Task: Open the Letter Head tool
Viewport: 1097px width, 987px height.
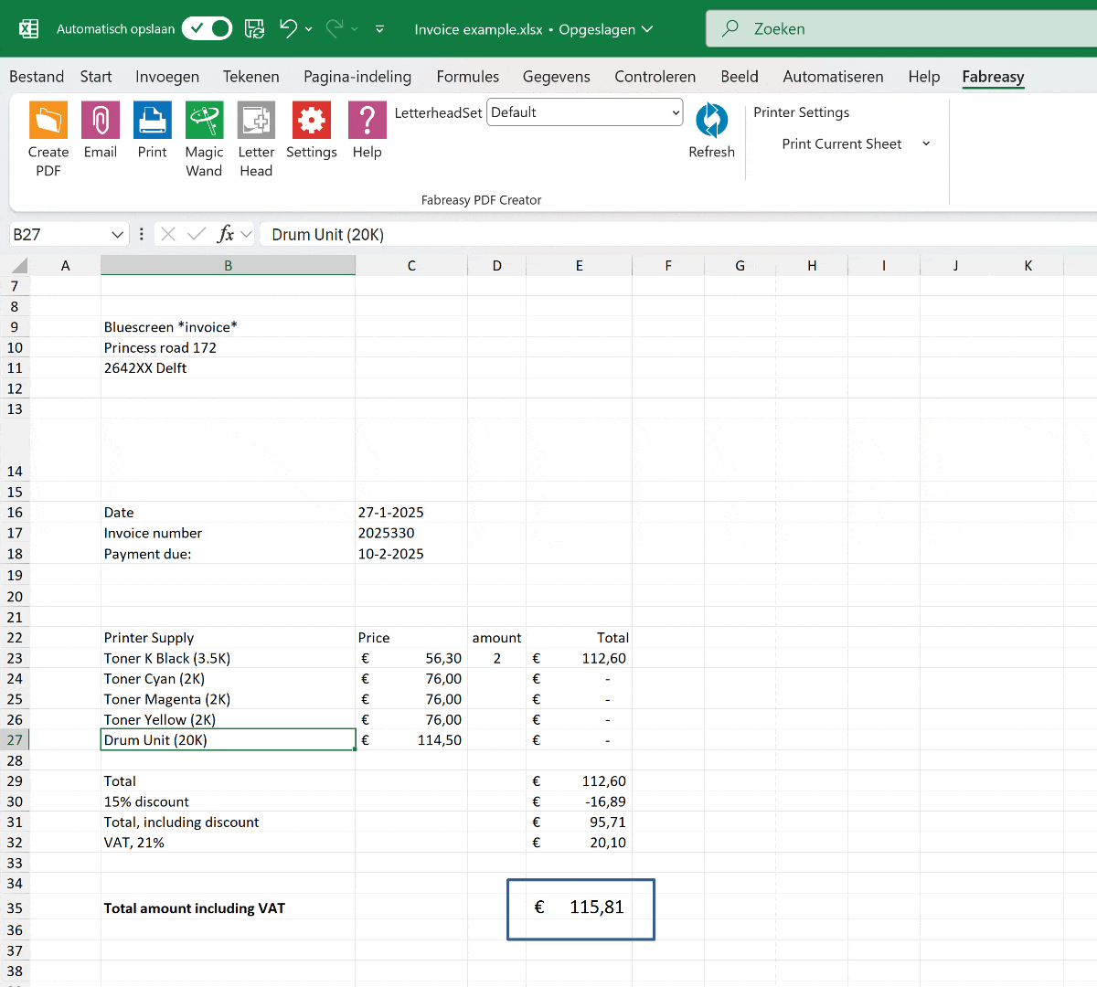Action: (256, 122)
